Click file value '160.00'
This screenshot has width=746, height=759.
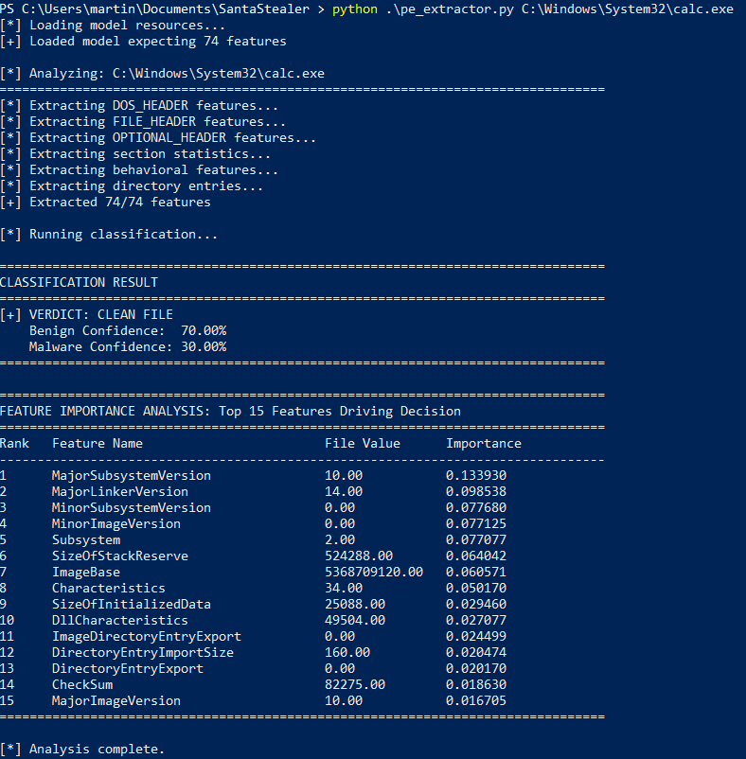(x=347, y=652)
